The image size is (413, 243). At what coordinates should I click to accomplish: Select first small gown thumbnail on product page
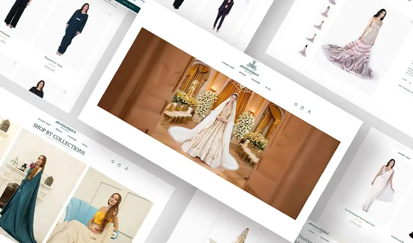(326, 11)
